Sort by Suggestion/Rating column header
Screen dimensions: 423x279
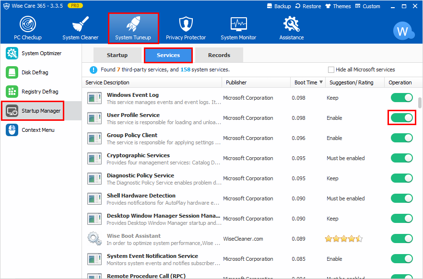(355, 82)
